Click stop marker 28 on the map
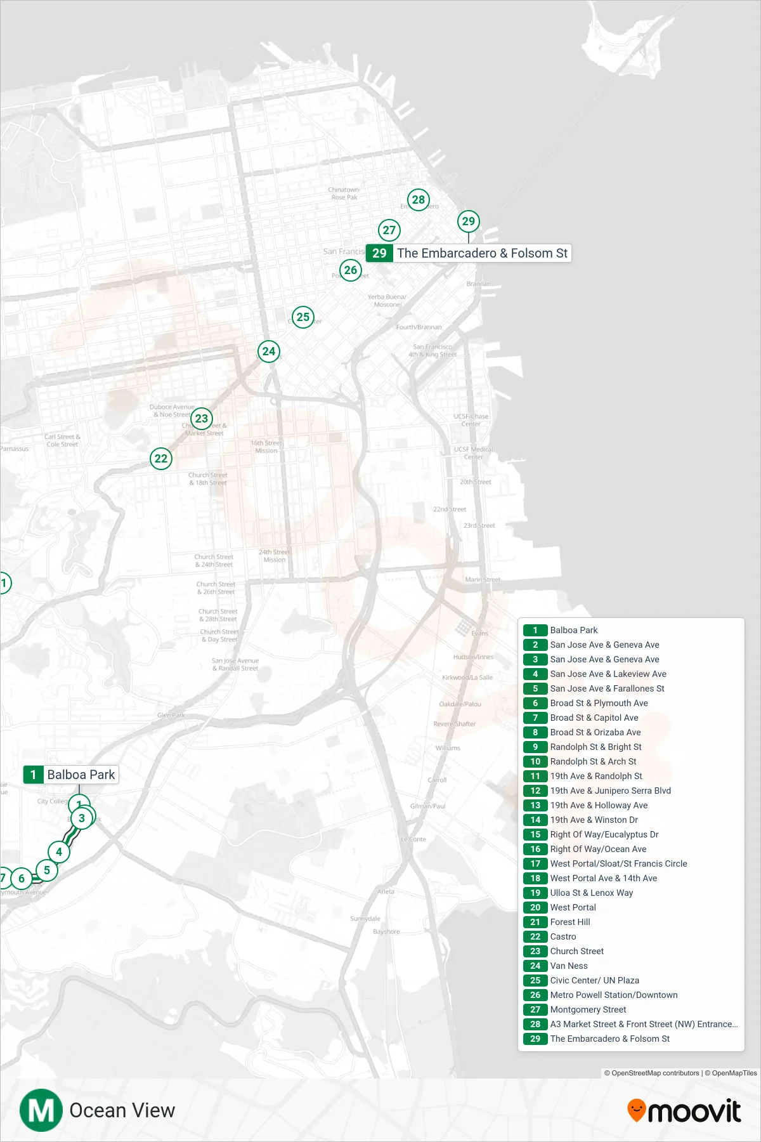 point(419,200)
